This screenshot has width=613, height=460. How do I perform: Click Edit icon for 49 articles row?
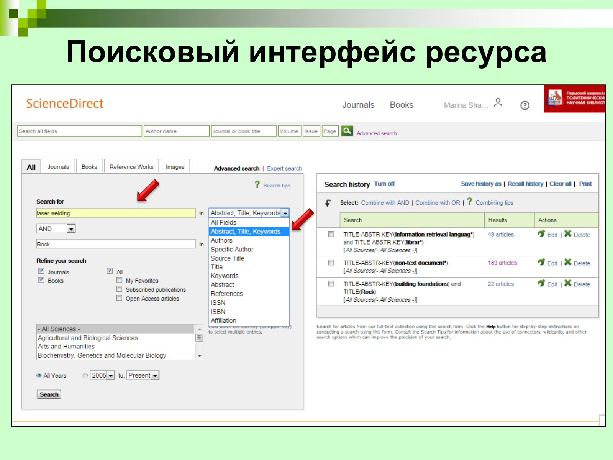[x=541, y=233]
